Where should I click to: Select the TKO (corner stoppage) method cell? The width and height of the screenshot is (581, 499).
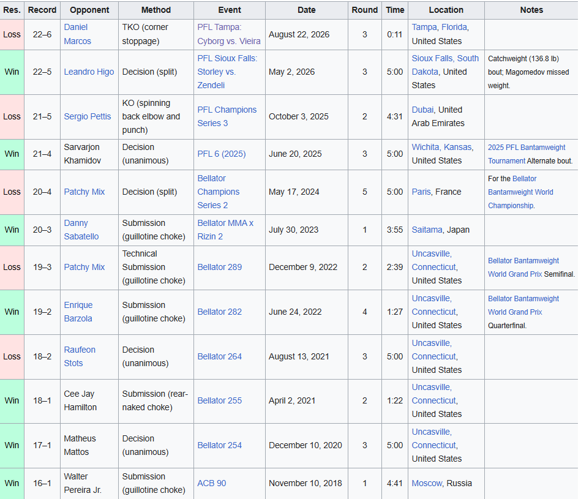pos(156,34)
